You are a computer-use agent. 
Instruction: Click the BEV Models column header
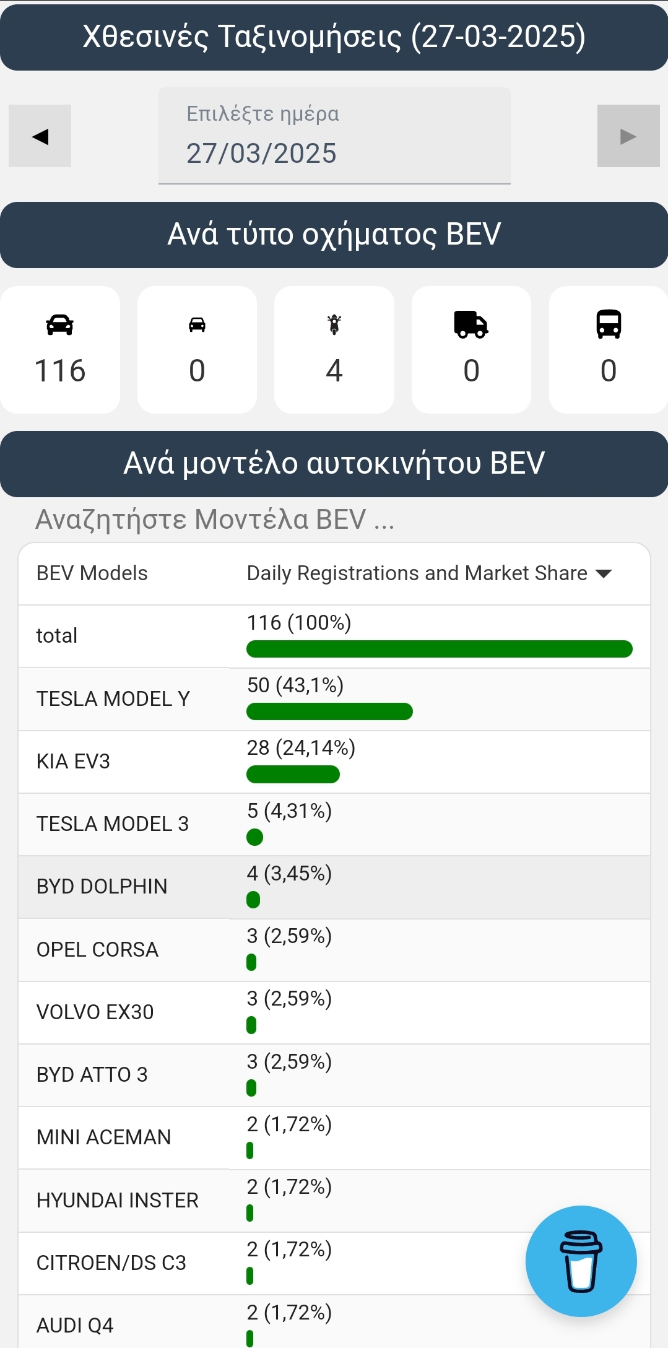tap(92, 573)
